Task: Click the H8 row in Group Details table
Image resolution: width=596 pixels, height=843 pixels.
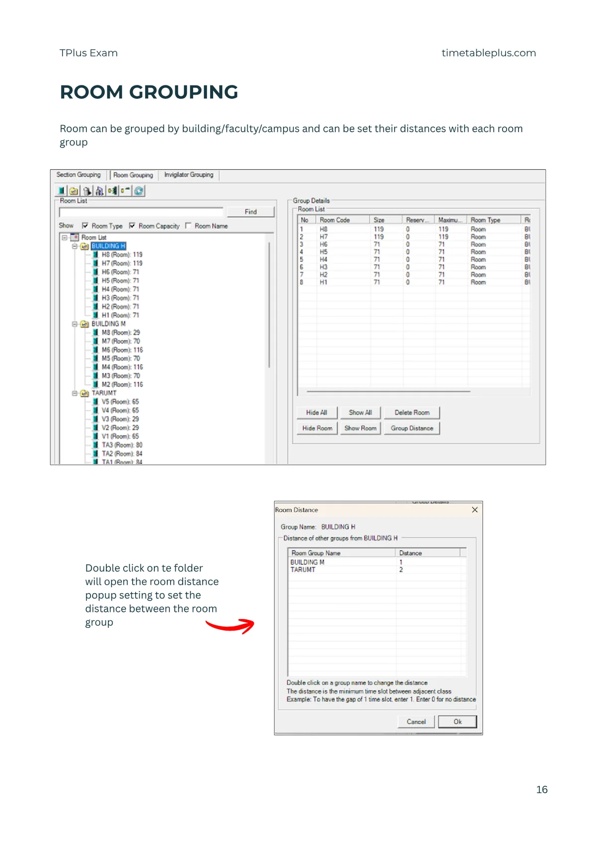Action: (414, 230)
